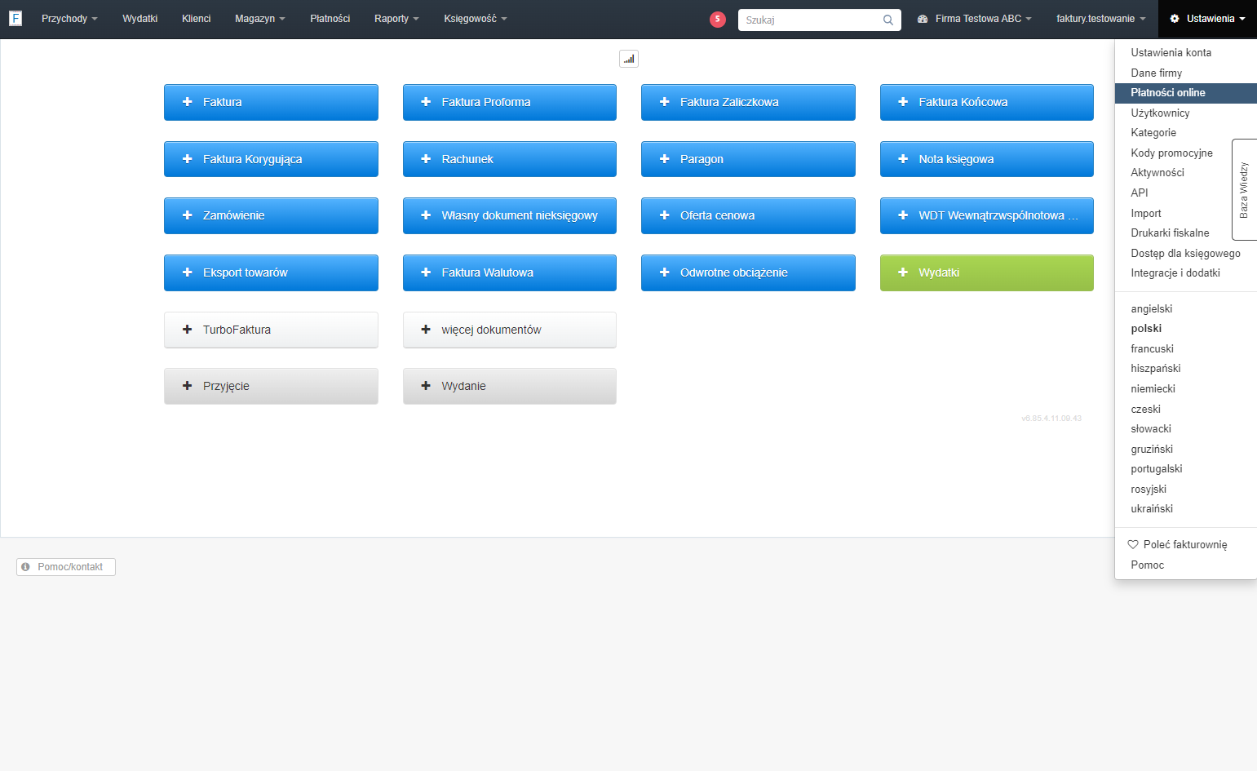Screen dimensions: 1257x771
Task: Create a Faktura Korygująca
Action: [271, 159]
